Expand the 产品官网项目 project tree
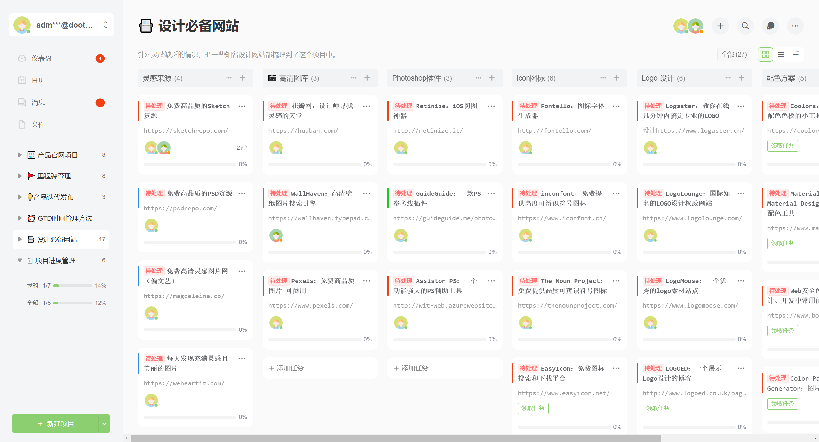This screenshot has height=442, width=819. click(20, 155)
